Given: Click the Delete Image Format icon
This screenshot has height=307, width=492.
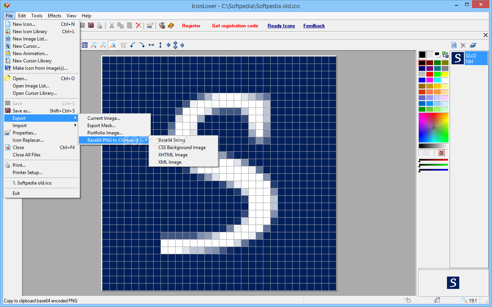Looking at the screenshot, I should tap(463, 45).
